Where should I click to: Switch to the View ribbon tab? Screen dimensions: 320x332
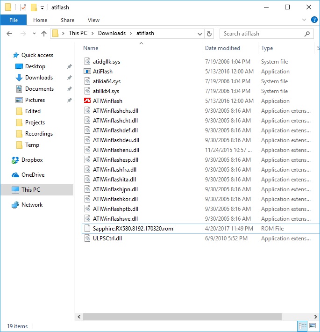tap(93, 20)
